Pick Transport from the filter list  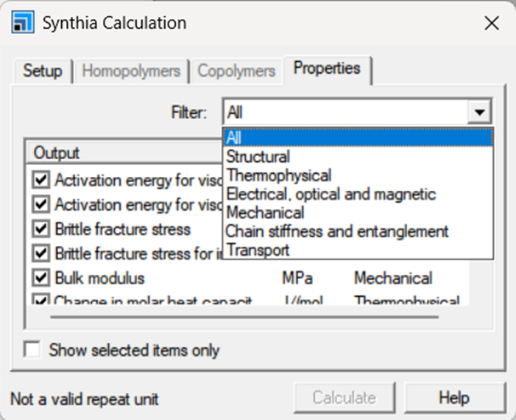258,250
